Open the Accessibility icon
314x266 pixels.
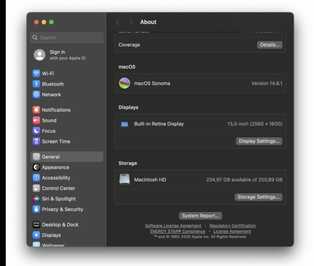click(36, 178)
